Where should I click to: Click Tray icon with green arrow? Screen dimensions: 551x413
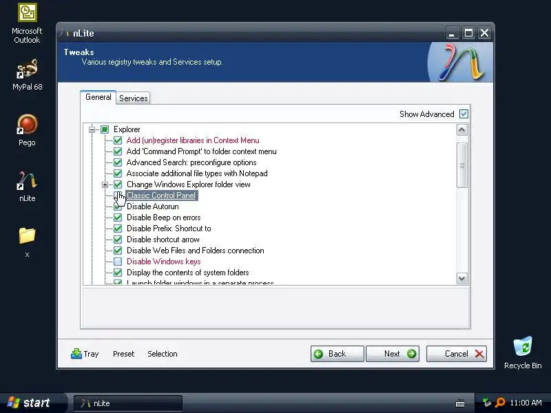(76, 354)
